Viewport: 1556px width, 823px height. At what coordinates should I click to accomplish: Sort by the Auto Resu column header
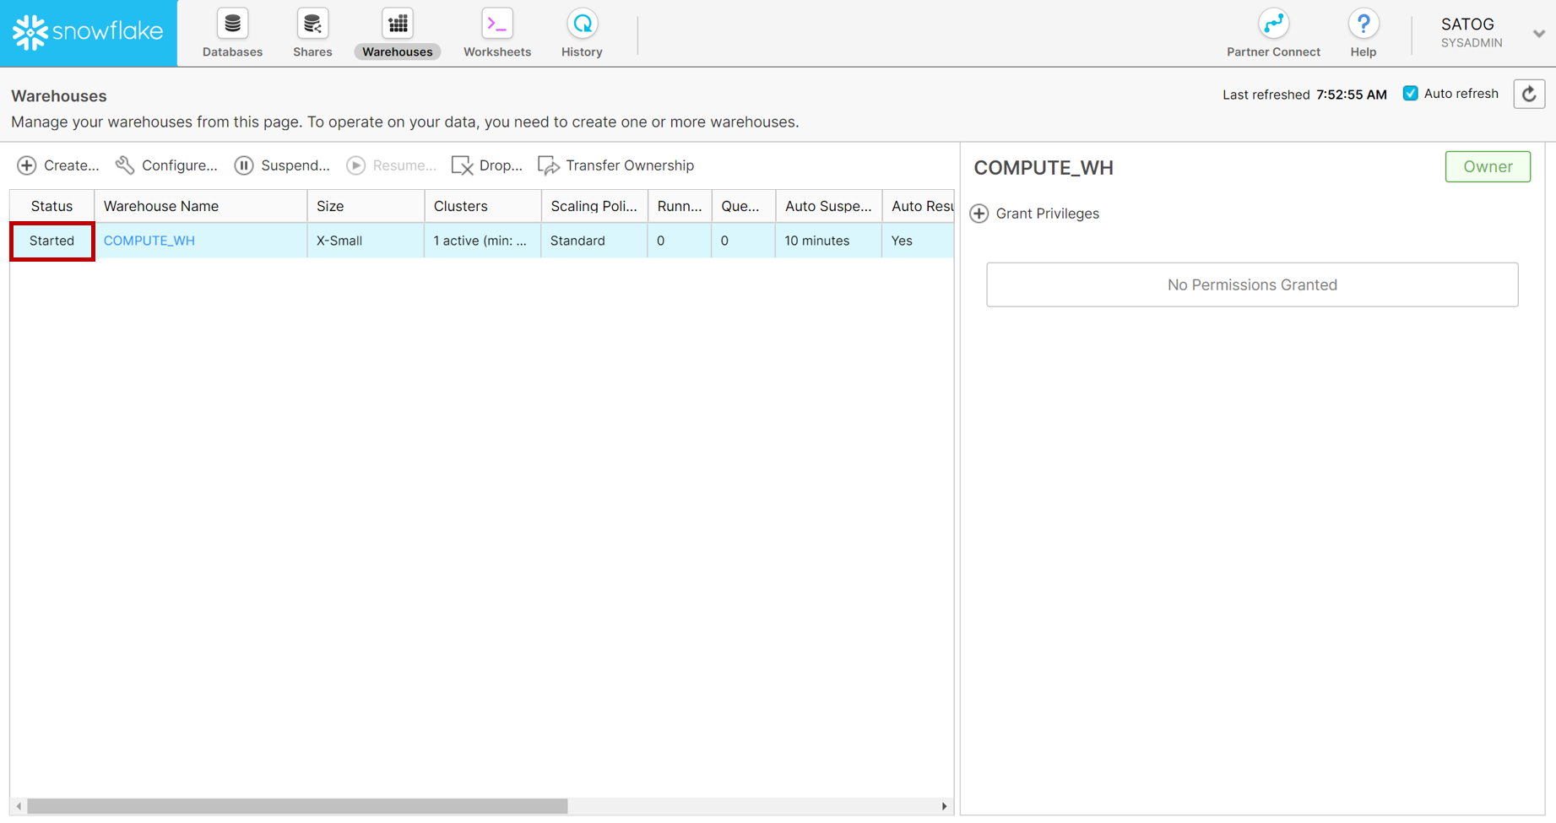(x=918, y=206)
